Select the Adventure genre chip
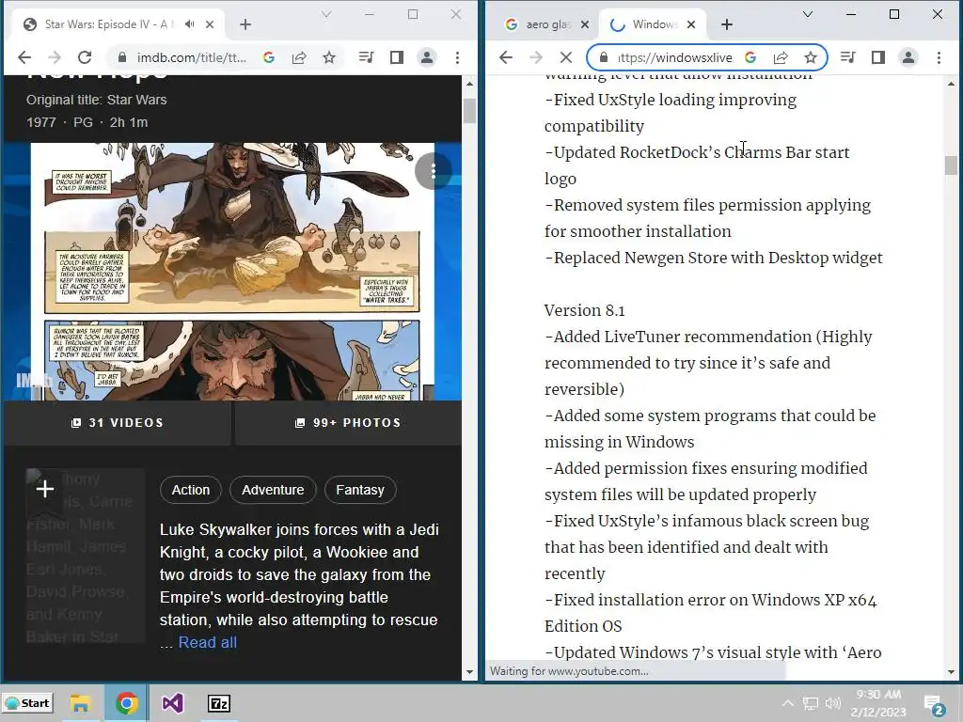 273,490
